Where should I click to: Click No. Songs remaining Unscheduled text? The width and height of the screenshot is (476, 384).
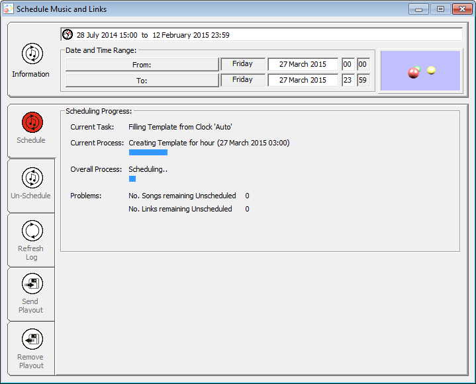(x=182, y=196)
